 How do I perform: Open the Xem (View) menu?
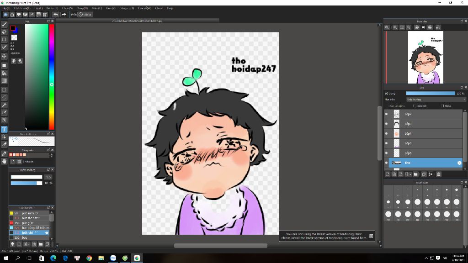click(111, 8)
